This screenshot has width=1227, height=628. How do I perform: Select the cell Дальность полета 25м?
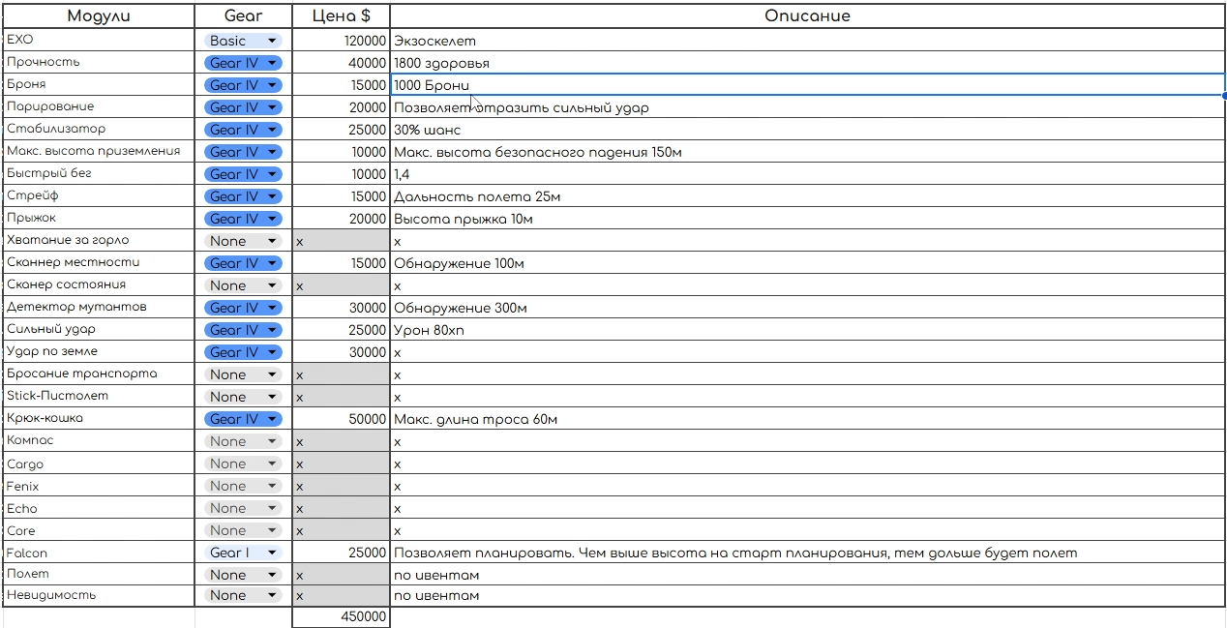(x=807, y=196)
